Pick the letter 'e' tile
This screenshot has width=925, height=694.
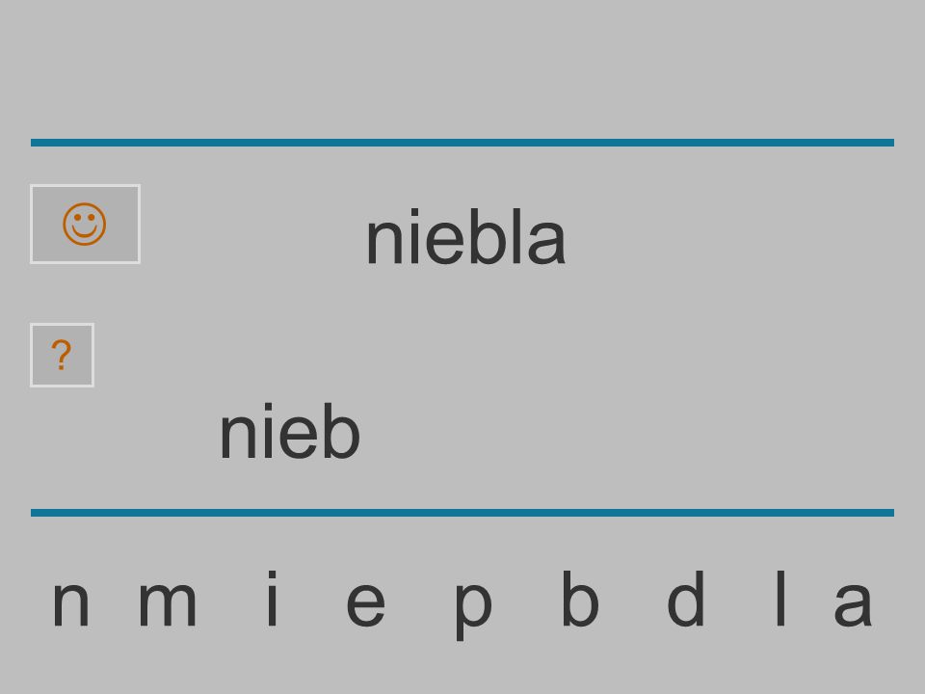click(366, 603)
